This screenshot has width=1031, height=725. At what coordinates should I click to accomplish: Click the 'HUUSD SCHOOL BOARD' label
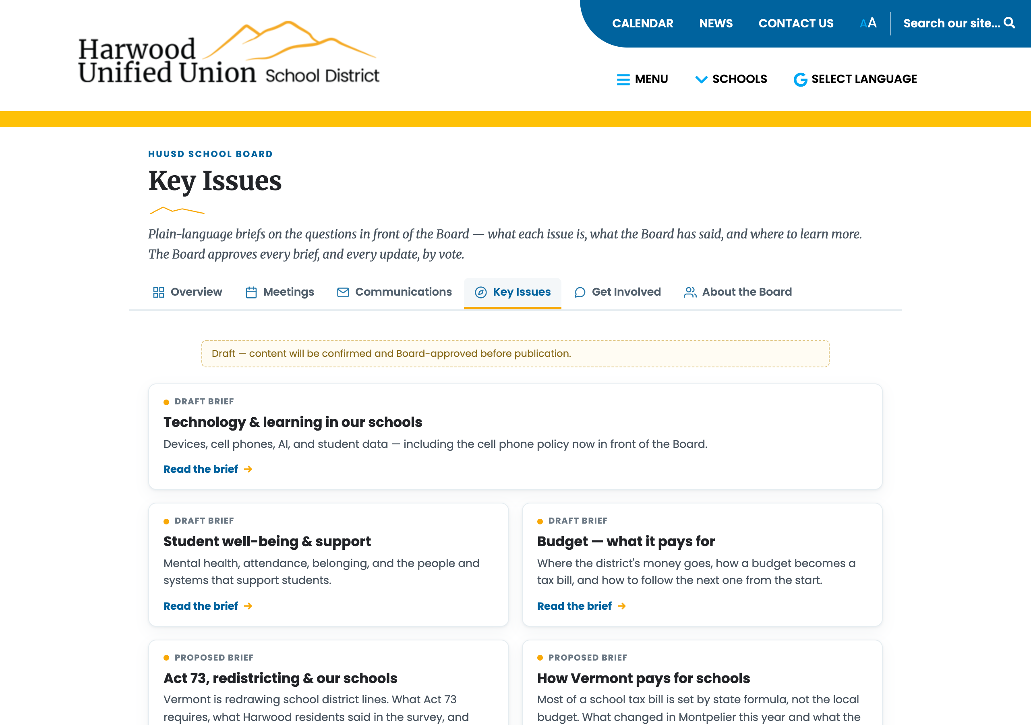211,154
